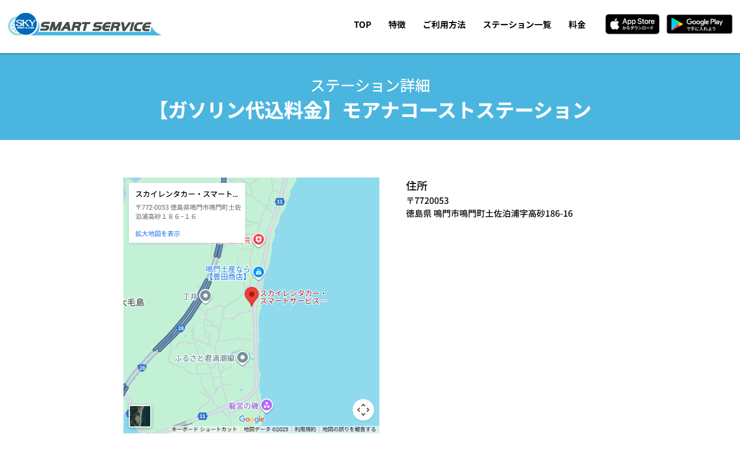Click 地図の誤りを報告する link
The width and height of the screenshot is (740, 457).
click(x=349, y=430)
